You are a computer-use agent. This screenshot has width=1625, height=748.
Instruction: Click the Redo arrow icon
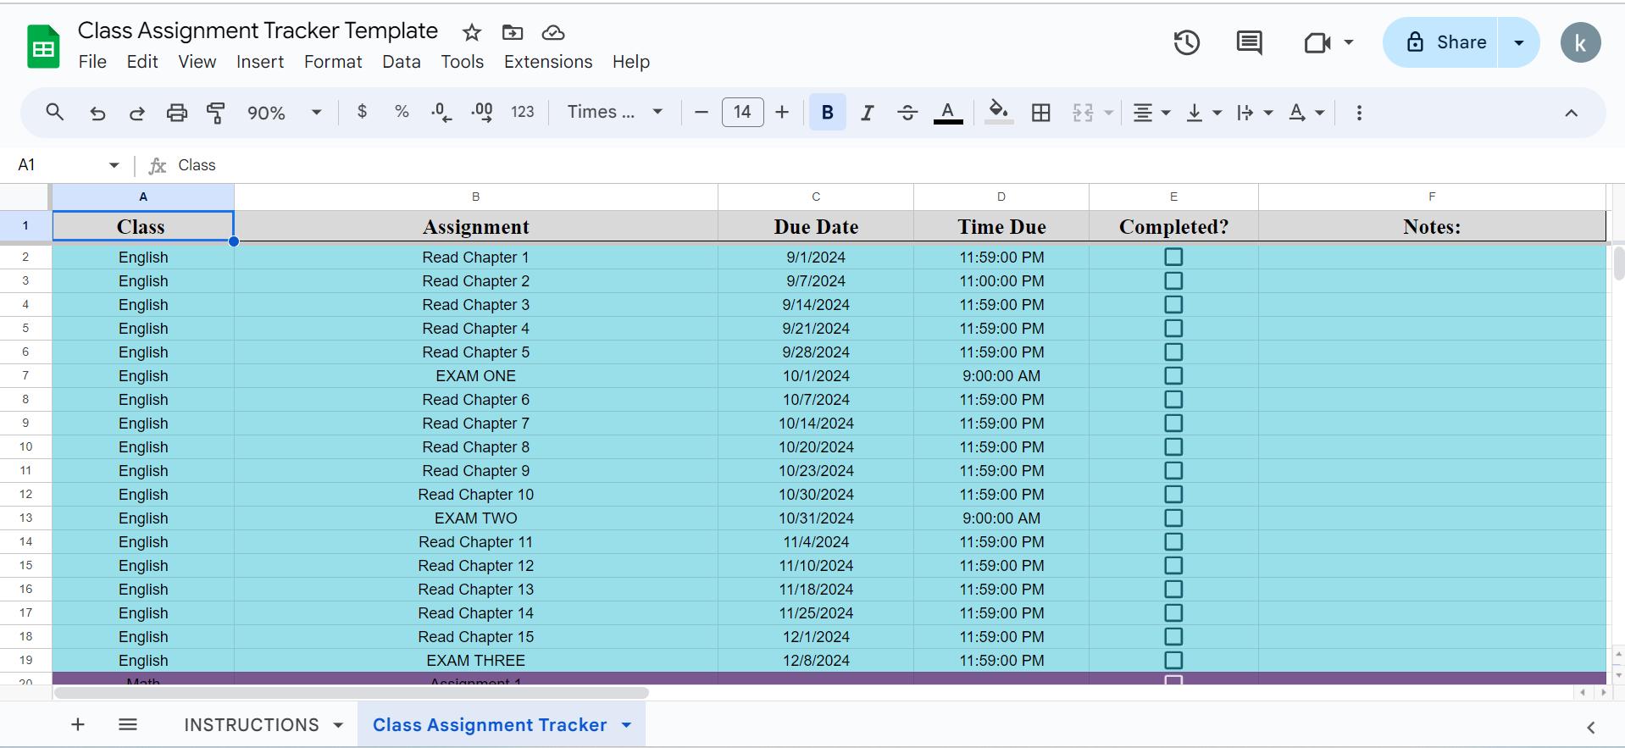[x=136, y=113]
